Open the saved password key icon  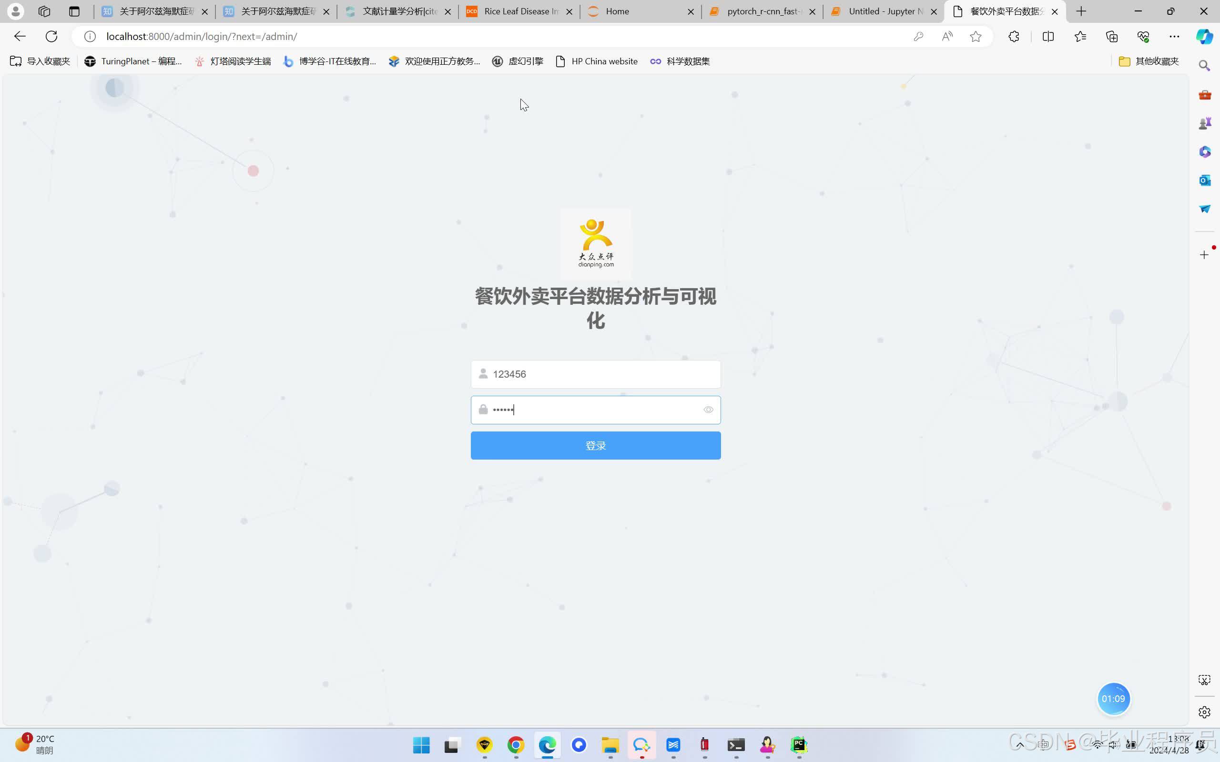(x=918, y=36)
